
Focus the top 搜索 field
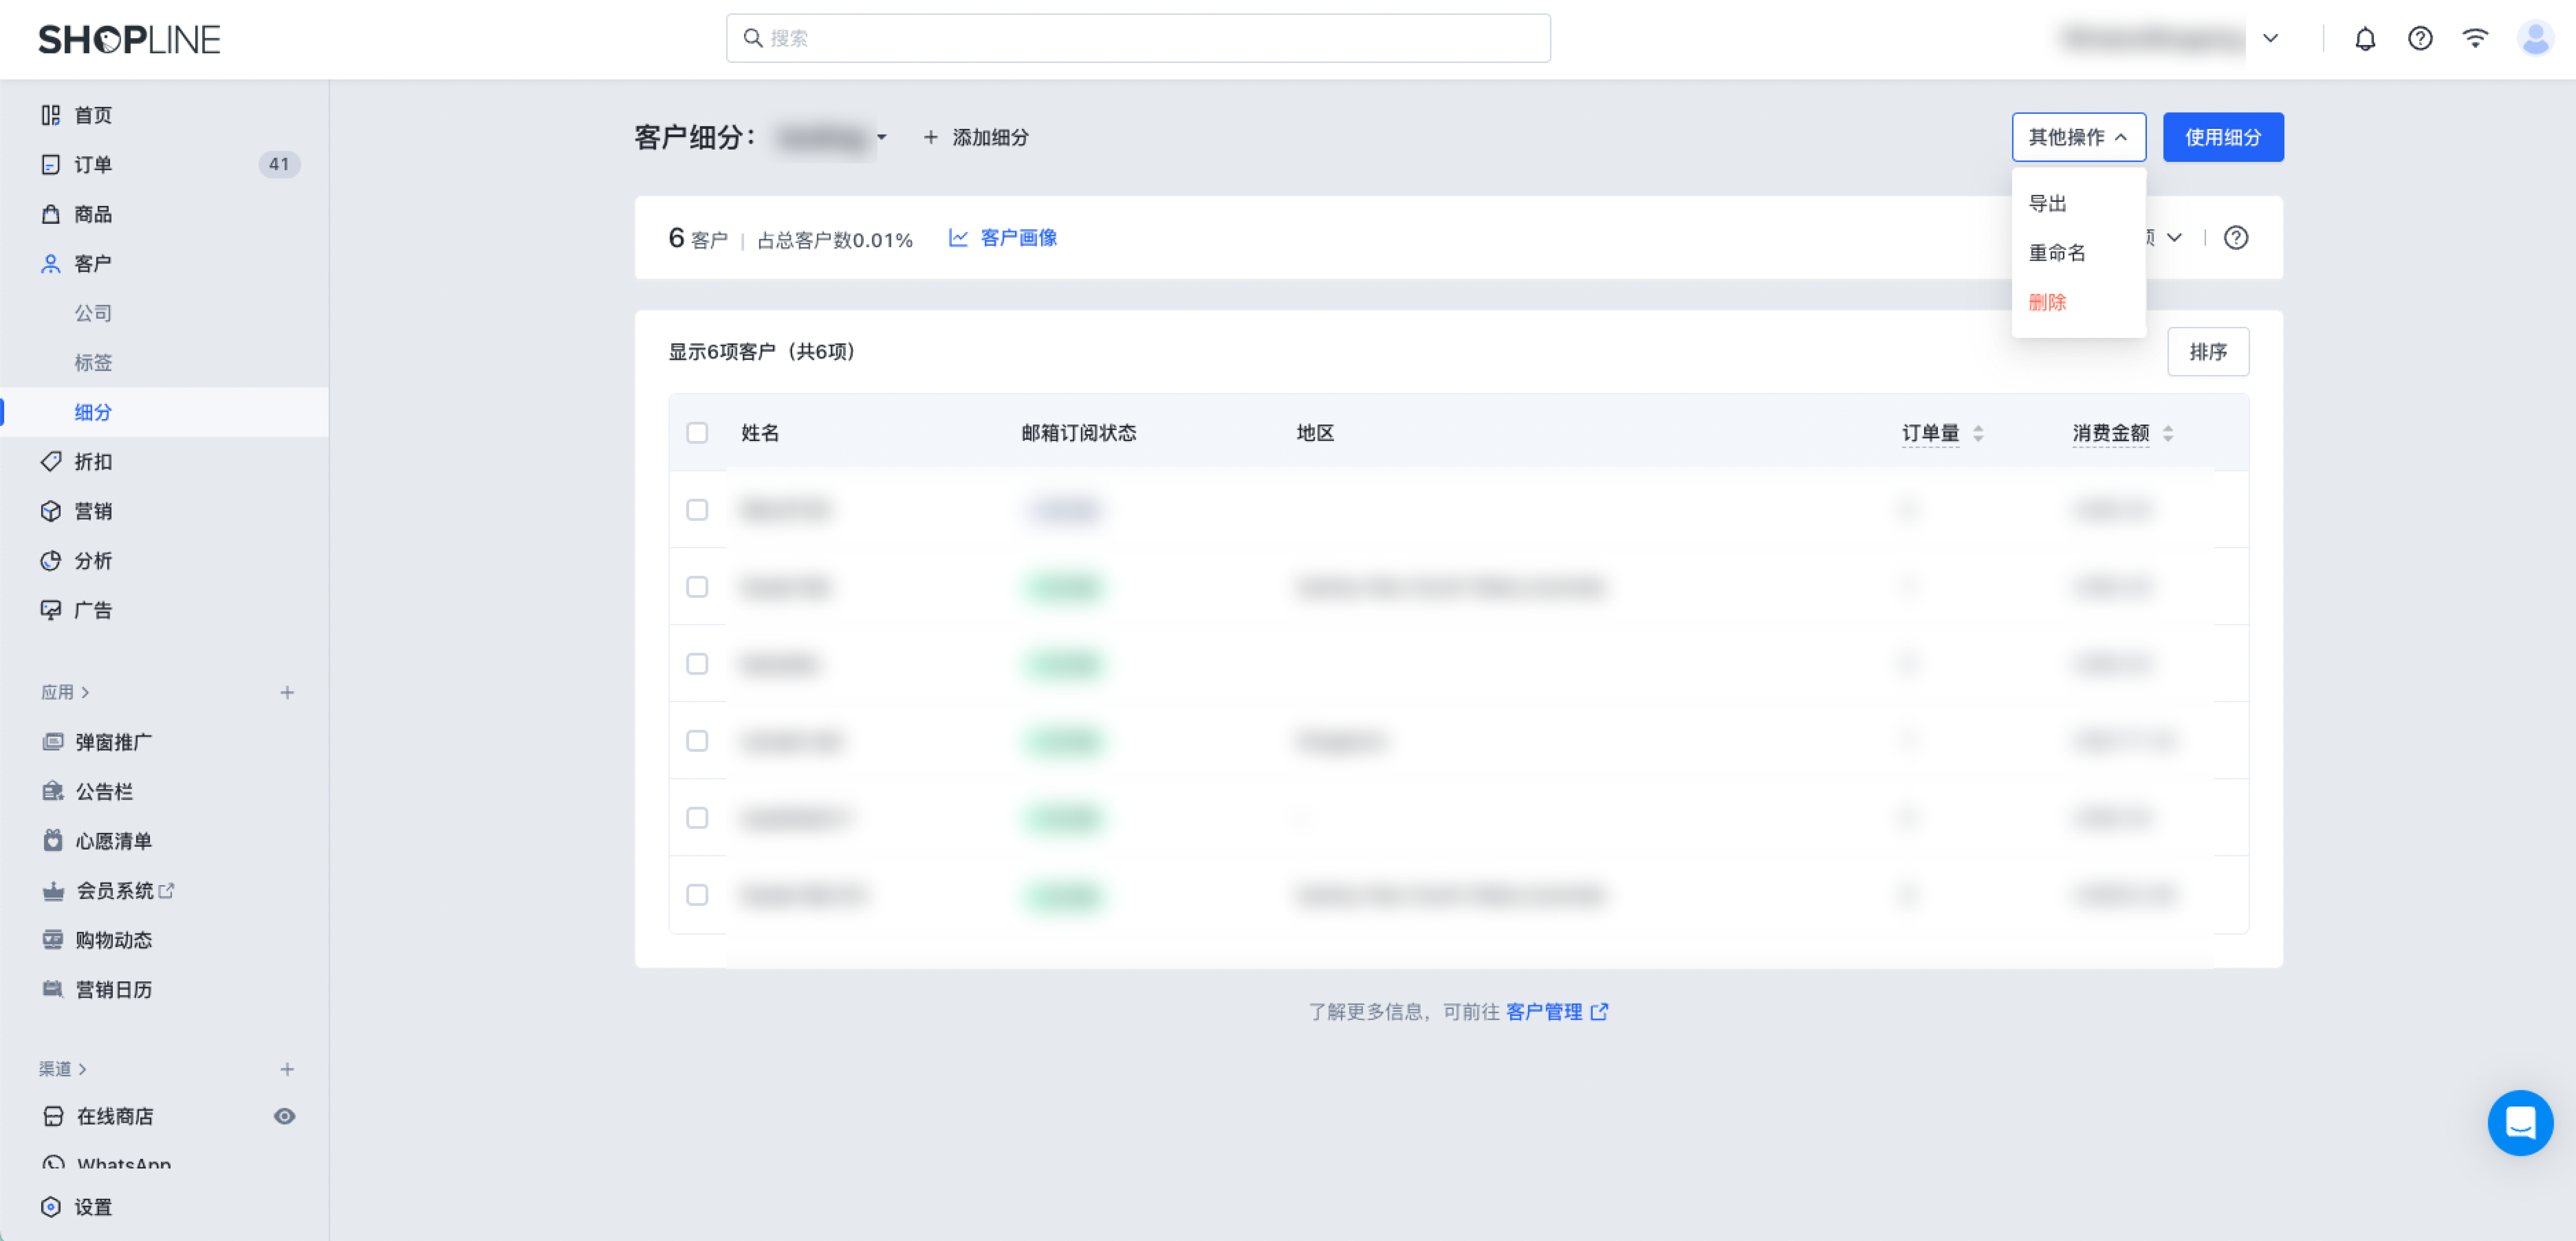1138,38
